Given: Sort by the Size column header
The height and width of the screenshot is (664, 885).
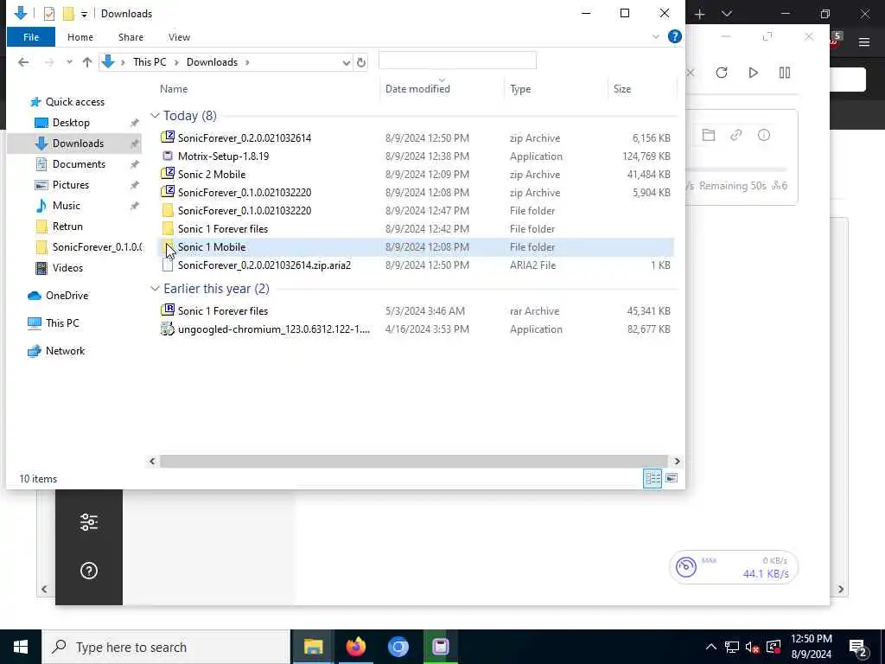Looking at the screenshot, I should coord(622,89).
